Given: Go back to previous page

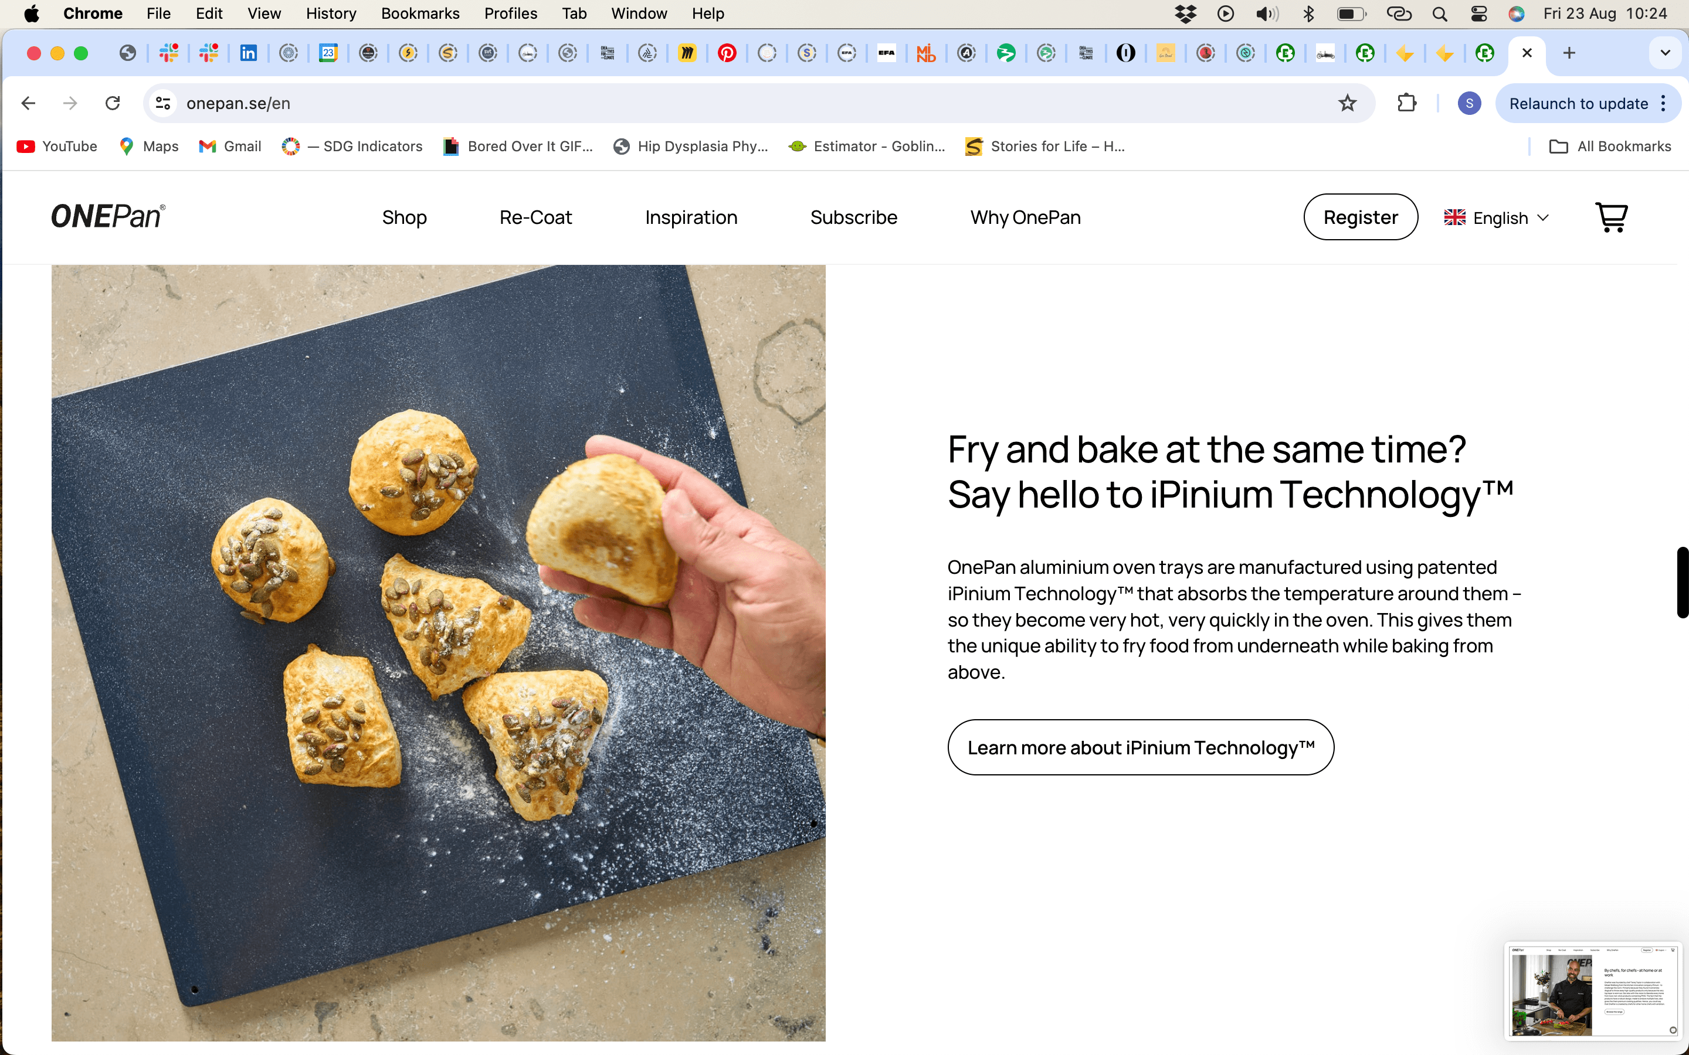Looking at the screenshot, I should point(29,103).
